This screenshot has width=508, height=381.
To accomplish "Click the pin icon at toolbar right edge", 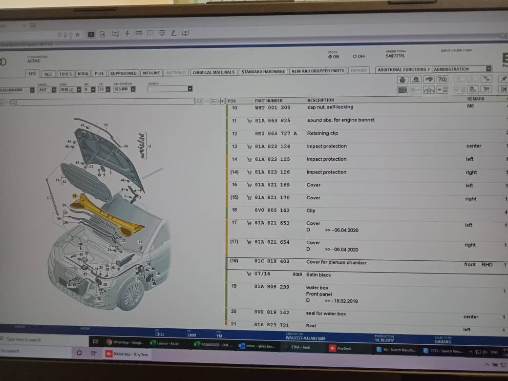I will coord(503,79).
